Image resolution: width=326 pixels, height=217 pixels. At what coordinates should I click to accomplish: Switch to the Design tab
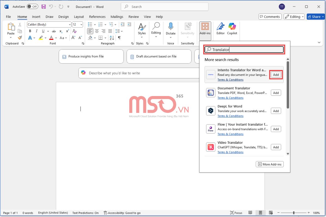pyautogui.click(x=64, y=17)
